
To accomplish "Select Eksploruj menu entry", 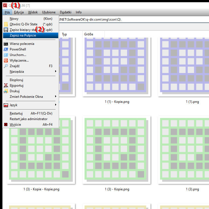I will (31, 80).
